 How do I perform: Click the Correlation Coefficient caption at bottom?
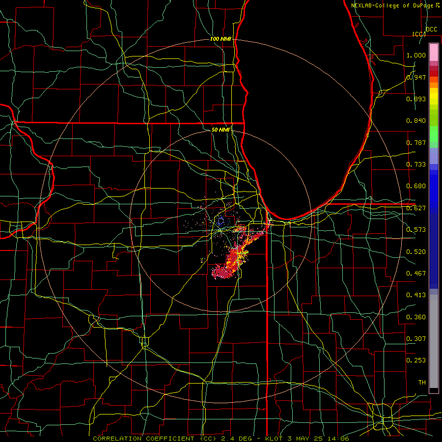(221, 439)
